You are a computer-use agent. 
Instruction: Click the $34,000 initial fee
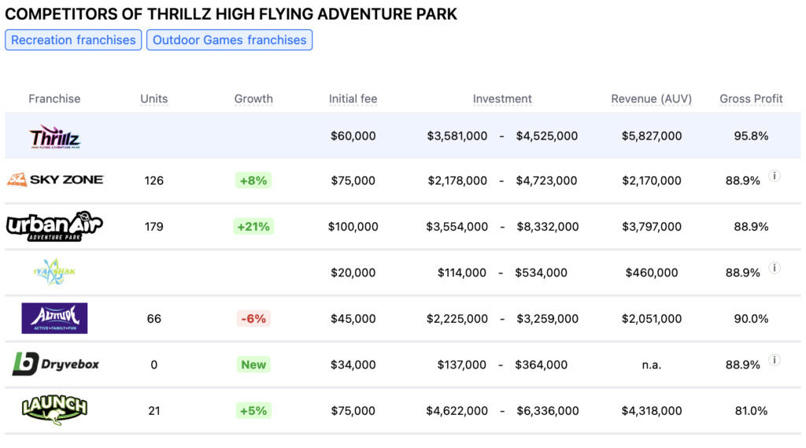353,365
